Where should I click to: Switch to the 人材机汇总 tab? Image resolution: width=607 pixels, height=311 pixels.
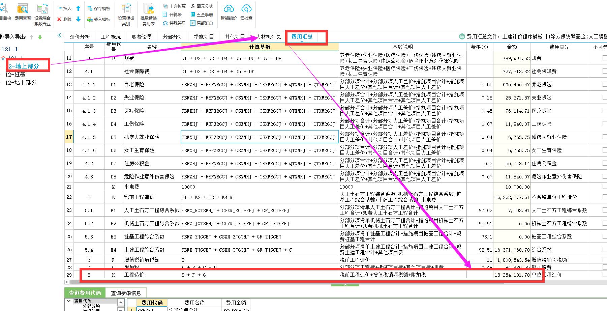[x=269, y=37]
